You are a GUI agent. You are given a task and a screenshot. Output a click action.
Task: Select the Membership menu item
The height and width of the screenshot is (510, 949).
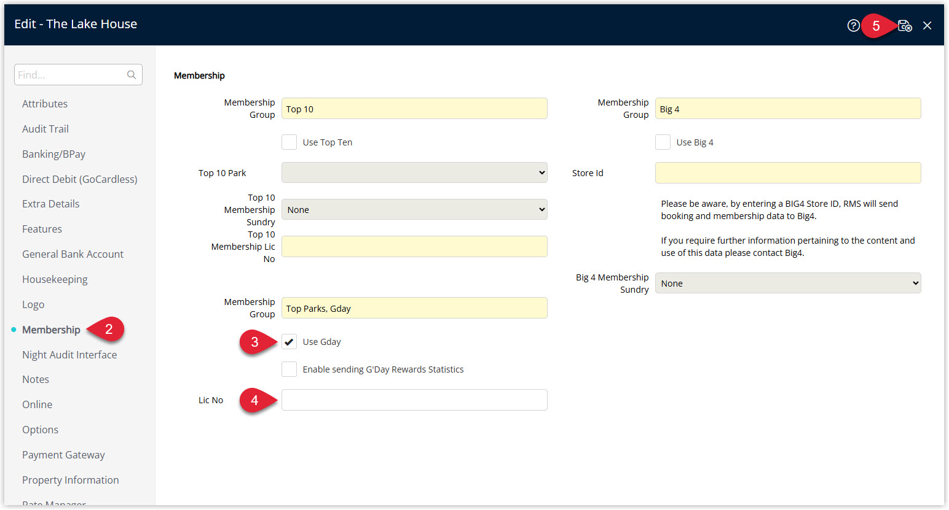click(51, 330)
